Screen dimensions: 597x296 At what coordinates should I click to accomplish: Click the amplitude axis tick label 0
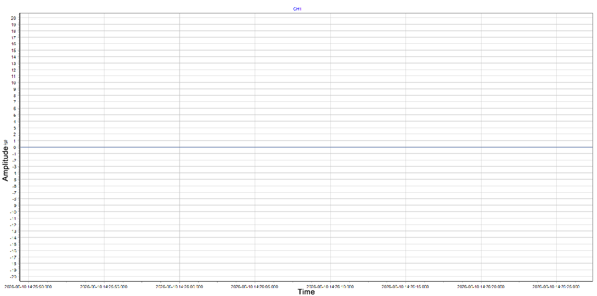coord(15,147)
